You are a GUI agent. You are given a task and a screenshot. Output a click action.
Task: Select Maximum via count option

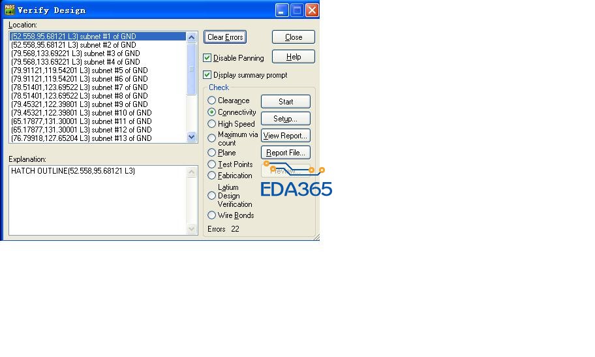[212, 138]
